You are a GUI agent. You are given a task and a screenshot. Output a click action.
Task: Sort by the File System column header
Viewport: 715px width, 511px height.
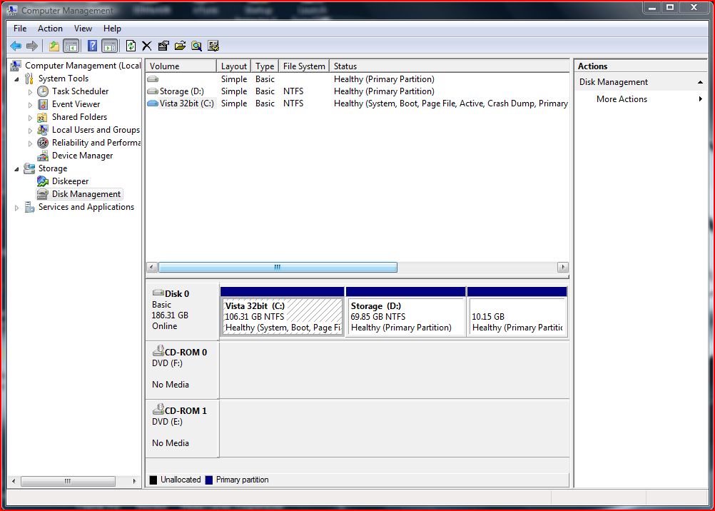tap(304, 66)
